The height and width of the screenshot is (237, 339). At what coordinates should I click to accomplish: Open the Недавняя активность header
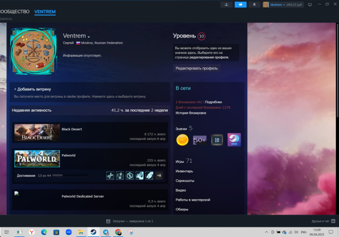[31, 110]
